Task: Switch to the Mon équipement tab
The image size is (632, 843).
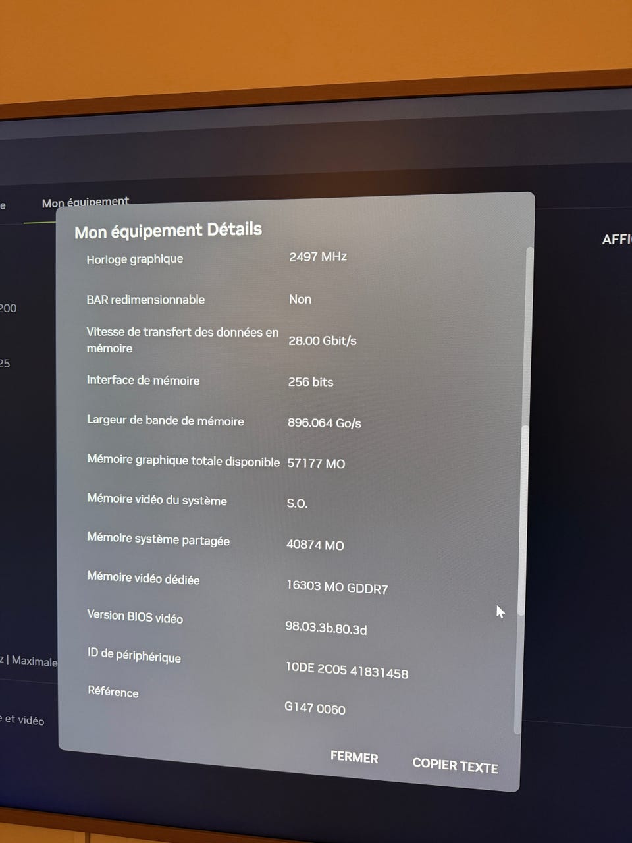Action: [x=85, y=202]
